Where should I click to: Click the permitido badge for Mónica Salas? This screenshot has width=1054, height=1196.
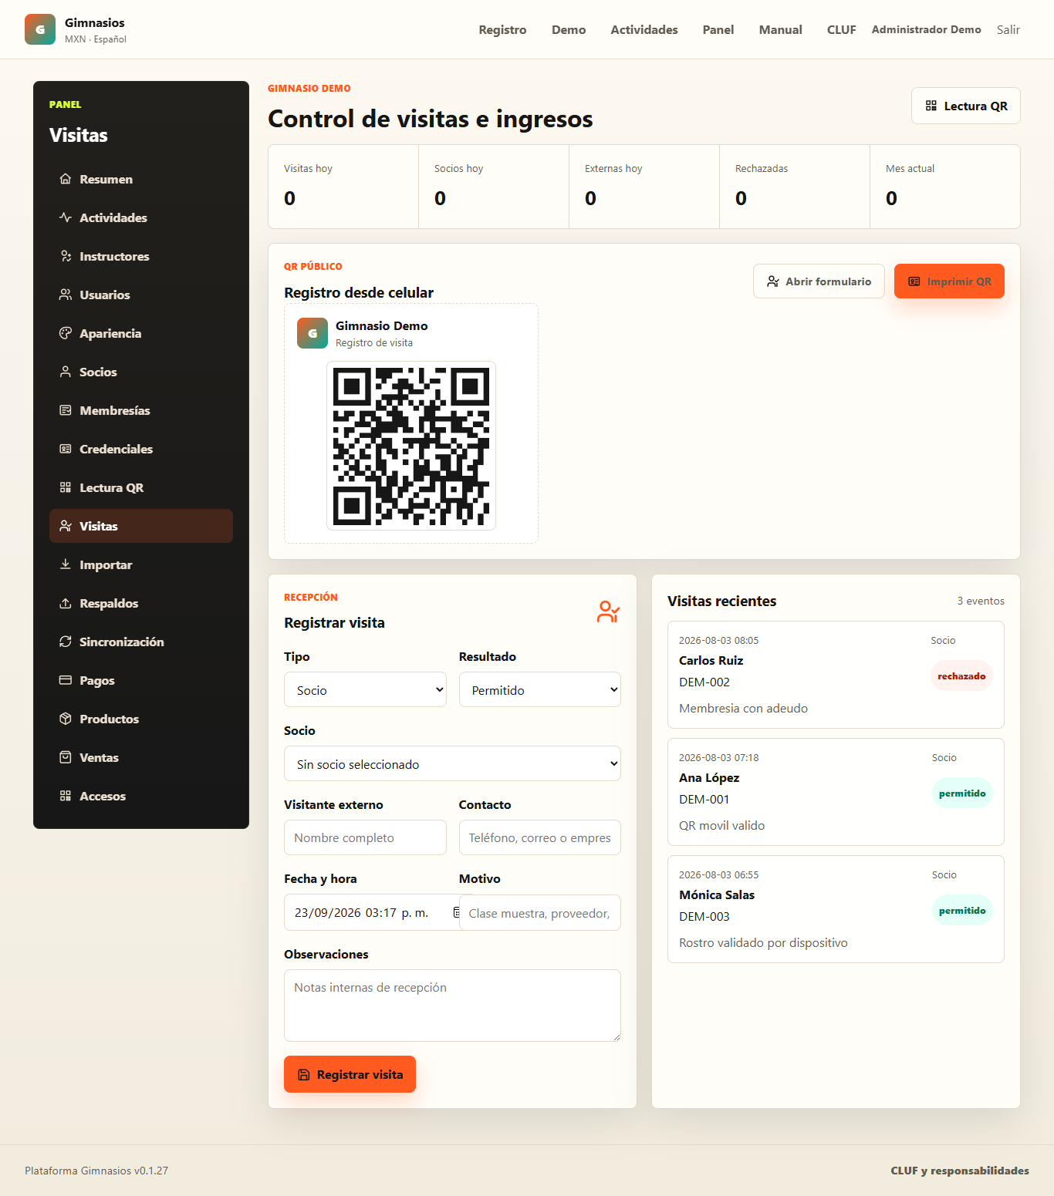tap(962, 910)
